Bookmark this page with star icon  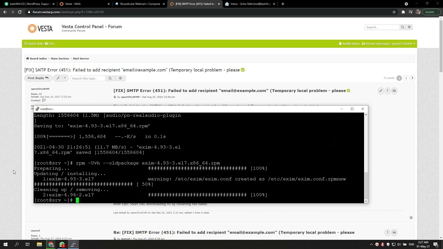pyautogui.click(x=394, y=12)
